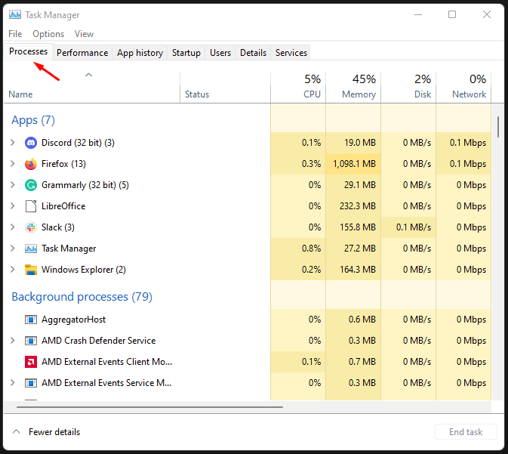Screen dimensions: 508x454
Task: Expand the AMD Crash Defender Service entry
Action: pos(12,341)
